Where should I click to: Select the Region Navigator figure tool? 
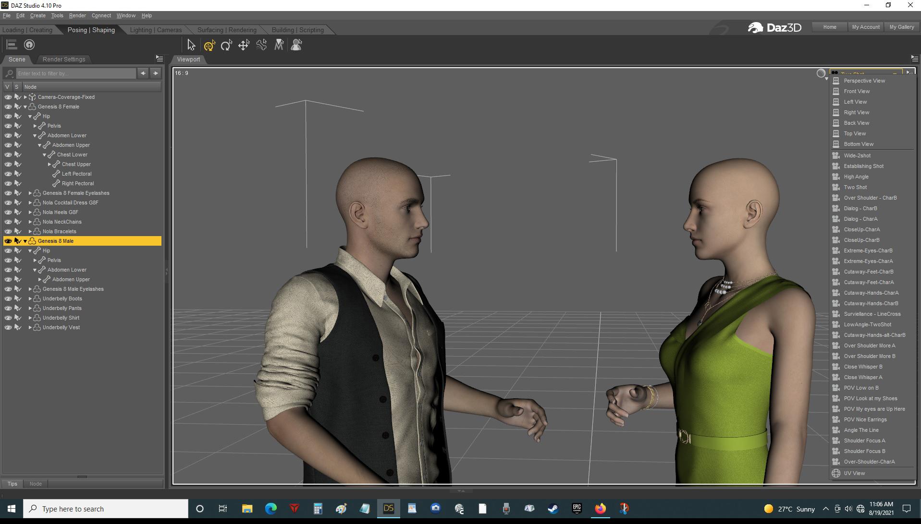[x=296, y=45]
